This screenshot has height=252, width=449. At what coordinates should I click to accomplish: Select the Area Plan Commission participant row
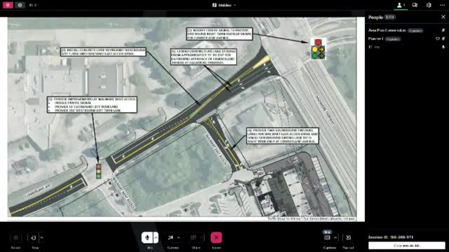tap(407, 30)
